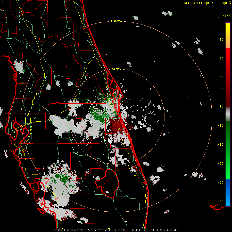This screenshot has width=232, height=232.
Task: Click the dark red outbound velocity patch near the coast
Action: (117, 125)
